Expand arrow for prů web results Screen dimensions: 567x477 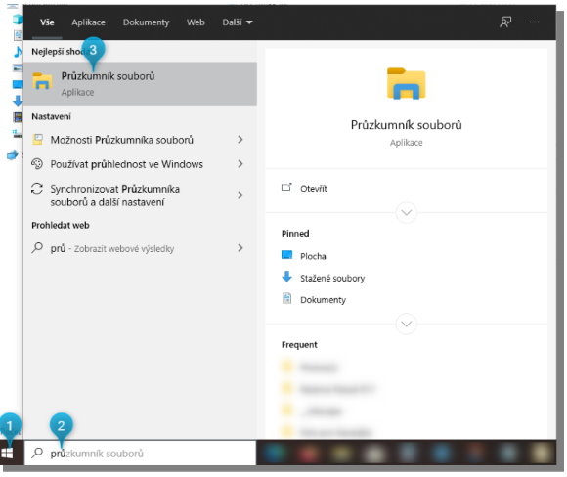click(240, 248)
